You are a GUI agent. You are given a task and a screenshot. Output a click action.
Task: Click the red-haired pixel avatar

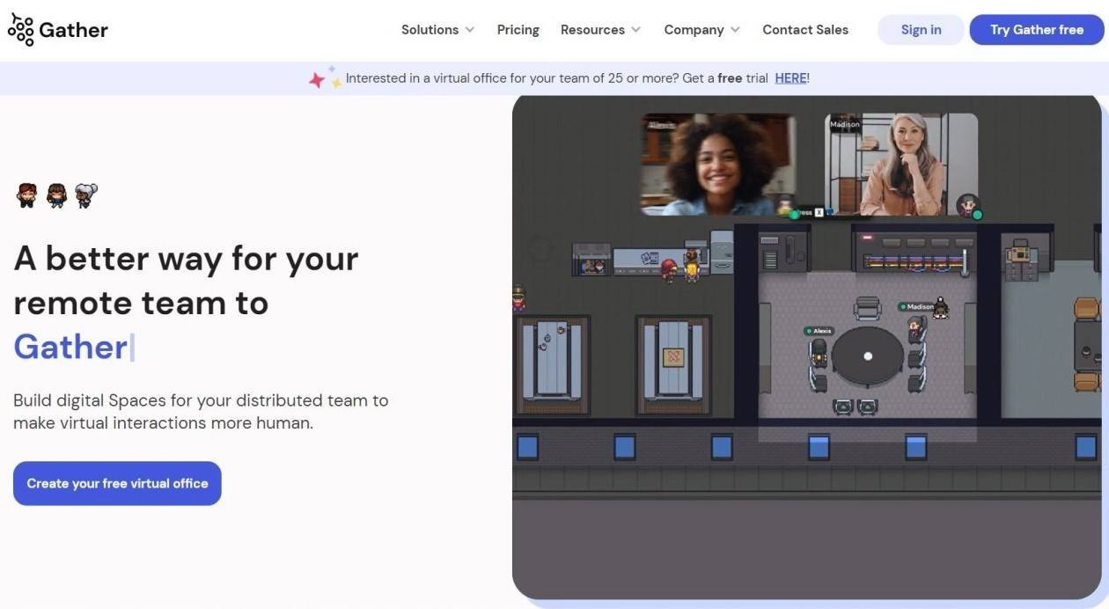(27, 194)
